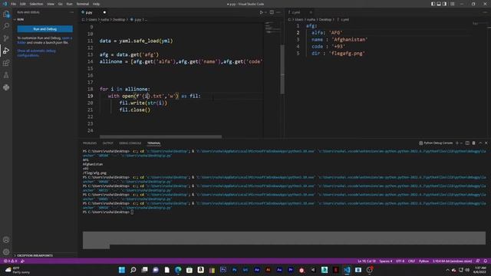This screenshot has width=491, height=276.
Task: Change Python language mode in status bar
Action: [423, 261]
